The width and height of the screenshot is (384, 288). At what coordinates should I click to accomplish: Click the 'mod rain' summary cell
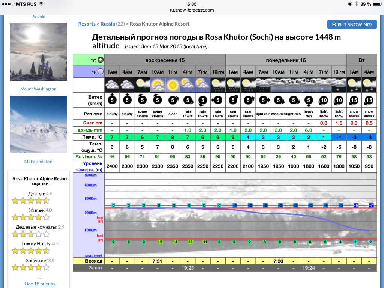pos(279,114)
